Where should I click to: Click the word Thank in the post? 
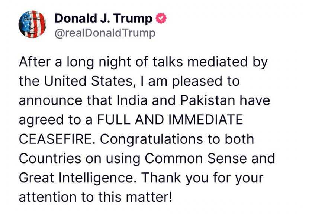pos(161,178)
